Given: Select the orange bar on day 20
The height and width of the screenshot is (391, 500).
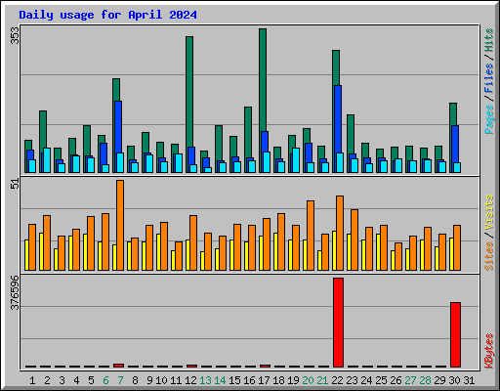Looking at the screenshot, I should click(311, 236).
